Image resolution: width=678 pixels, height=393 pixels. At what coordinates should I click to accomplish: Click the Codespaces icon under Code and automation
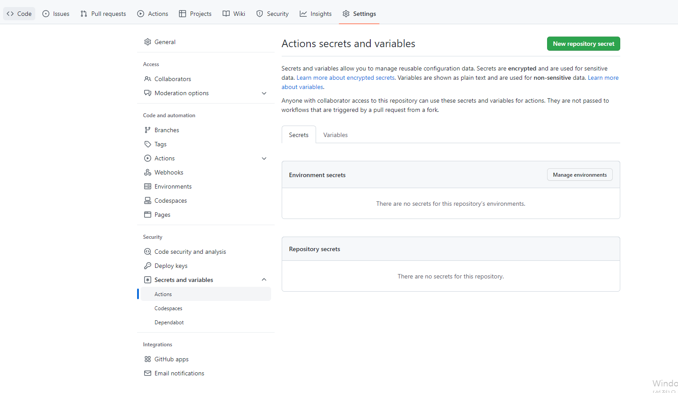[x=148, y=200]
